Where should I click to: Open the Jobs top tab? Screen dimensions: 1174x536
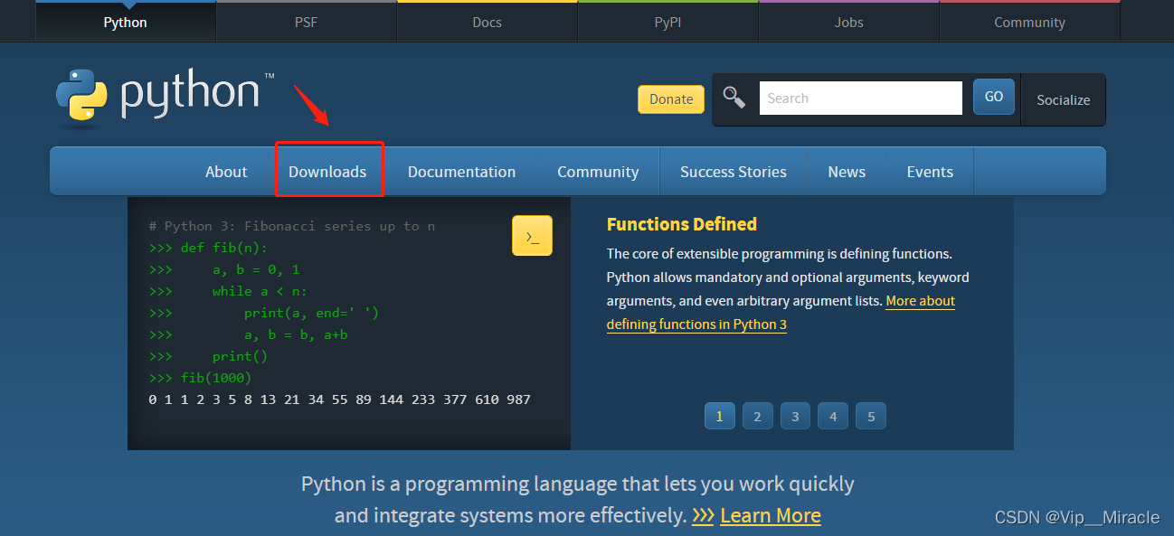point(849,22)
